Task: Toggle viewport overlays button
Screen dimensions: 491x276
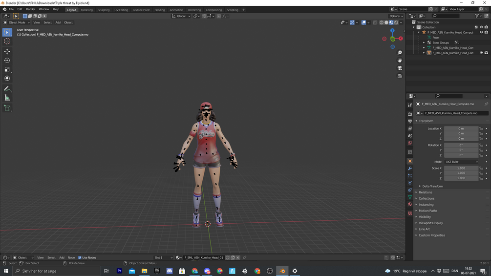Action: tap(363, 22)
